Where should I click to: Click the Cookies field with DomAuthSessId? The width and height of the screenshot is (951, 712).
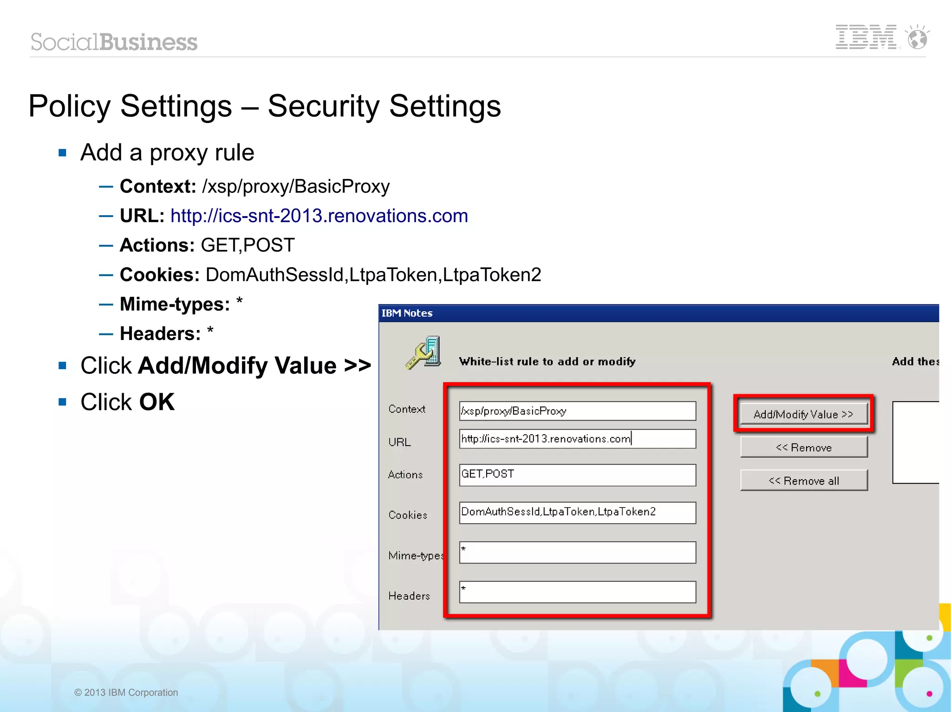pos(578,513)
